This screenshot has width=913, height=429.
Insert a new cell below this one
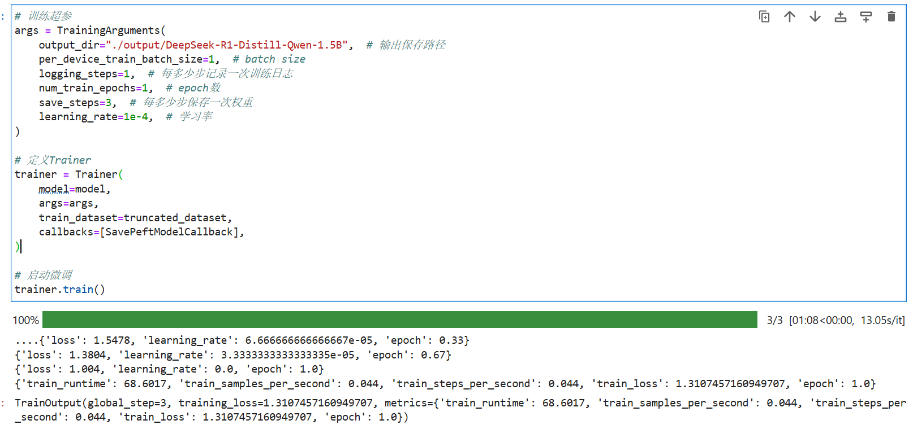[866, 17]
